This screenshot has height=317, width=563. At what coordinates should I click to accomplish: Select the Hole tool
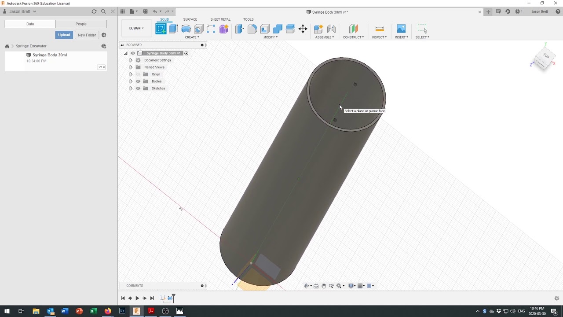198,29
